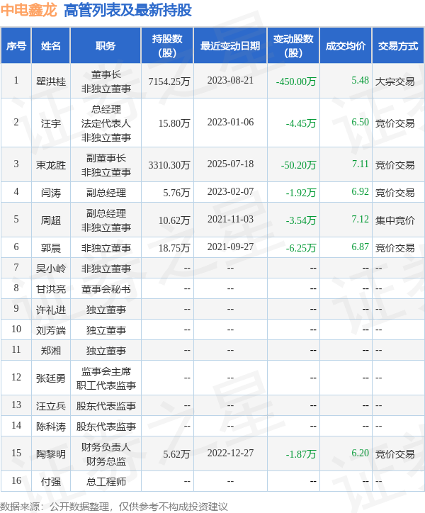This screenshot has height=513, width=425.
Task: Click the holding value 7154.25万
Action: [169, 81]
